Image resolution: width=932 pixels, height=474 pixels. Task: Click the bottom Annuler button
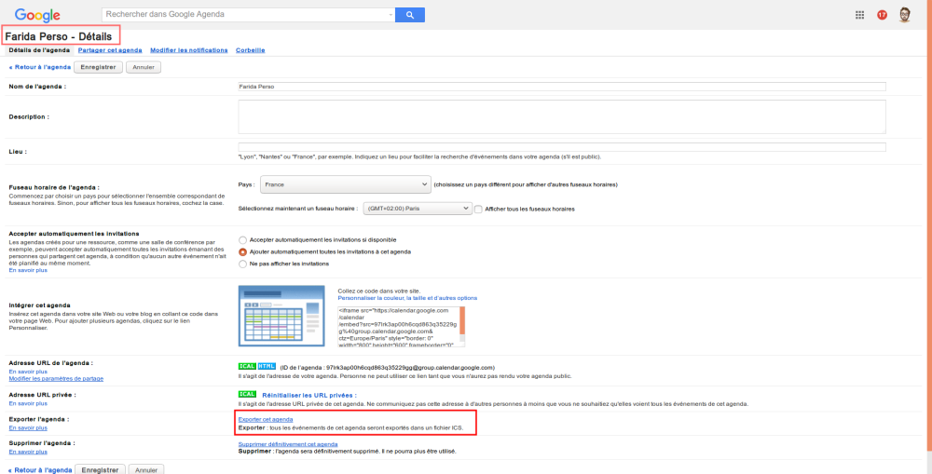click(146, 469)
